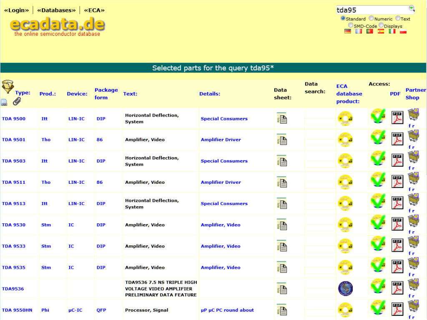The image size is (427, 320).
Task: Click the ECA database product header
Action: 349,94
